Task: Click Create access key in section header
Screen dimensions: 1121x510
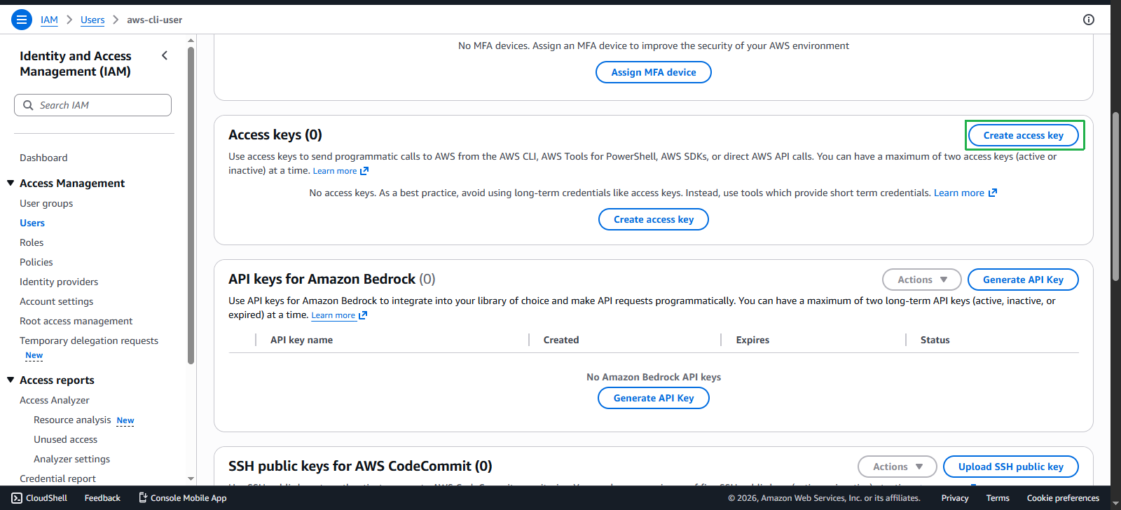Action: [1024, 135]
